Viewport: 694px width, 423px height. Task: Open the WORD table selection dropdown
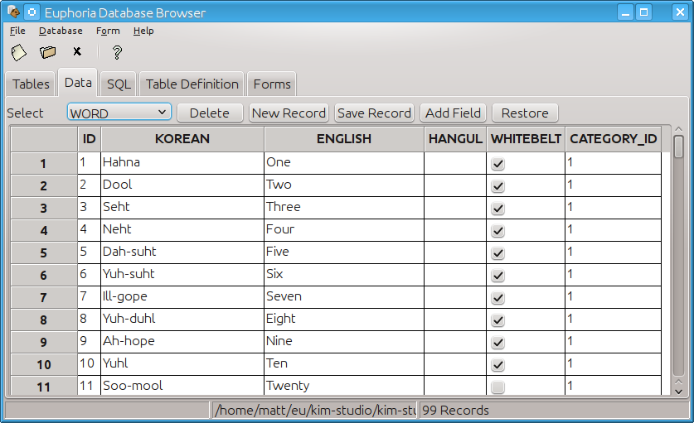point(119,113)
